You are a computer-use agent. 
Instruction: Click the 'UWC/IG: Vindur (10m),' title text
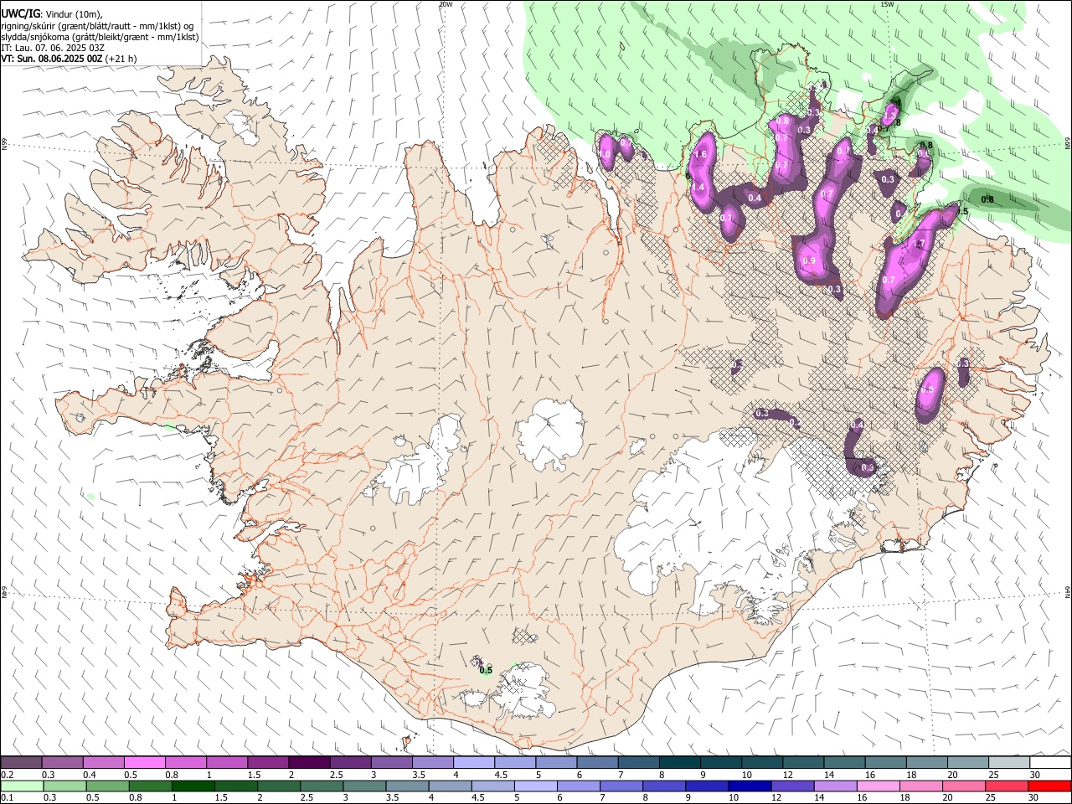[x=52, y=13]
